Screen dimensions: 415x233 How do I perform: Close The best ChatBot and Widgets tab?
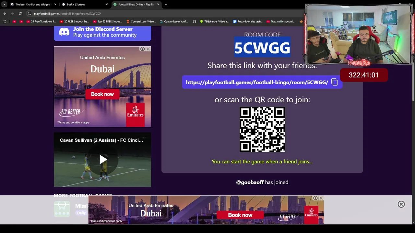click(x=55, y=5)
